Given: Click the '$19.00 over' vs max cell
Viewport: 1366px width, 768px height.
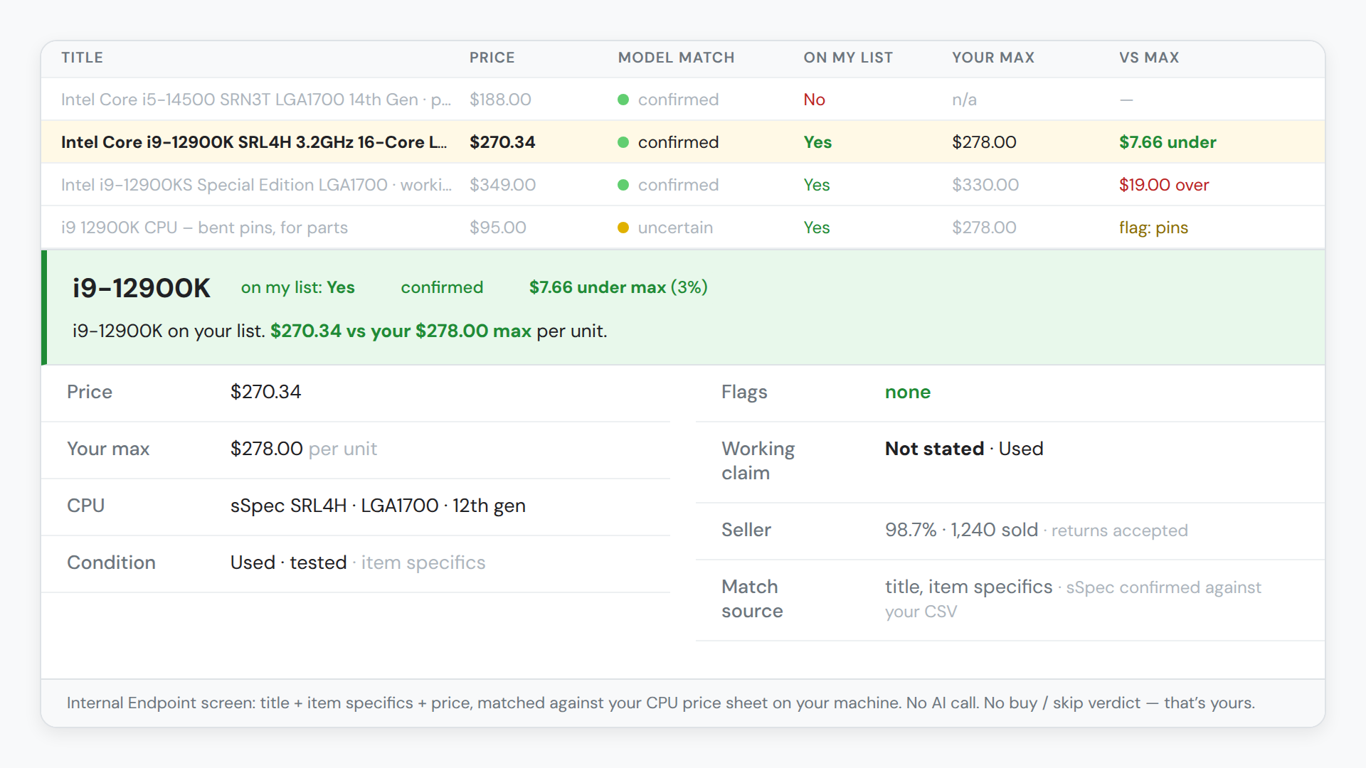Looking at the screenshot, I should tap(1164, 185).
